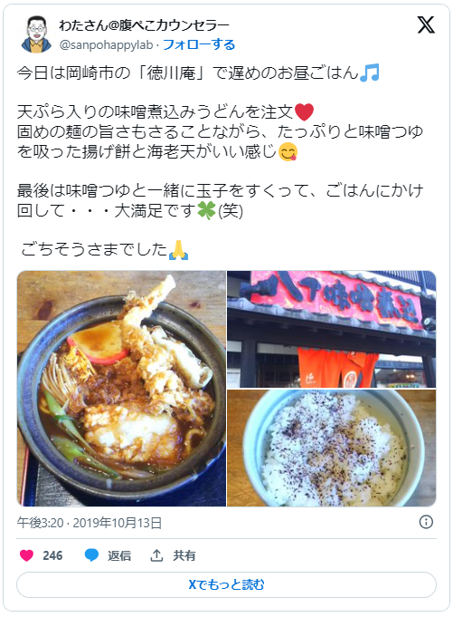Open the miso nikomi udon photo

pos(121,389)
